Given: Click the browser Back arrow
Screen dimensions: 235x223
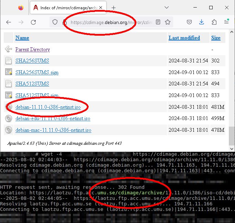Looking at the screenshot, I should coord(9,22).
